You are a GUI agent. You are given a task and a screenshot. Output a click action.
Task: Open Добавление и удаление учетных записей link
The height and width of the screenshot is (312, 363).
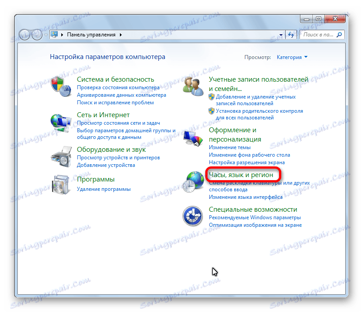click(255, 100)
